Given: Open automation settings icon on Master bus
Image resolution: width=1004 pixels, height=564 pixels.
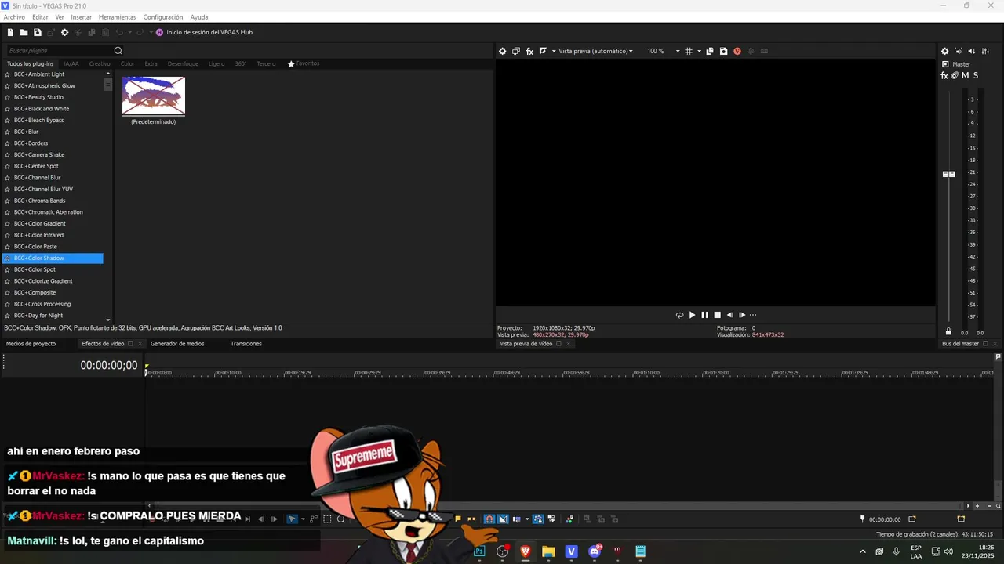Looking at the screenshot, I should [x=955, y=76].
